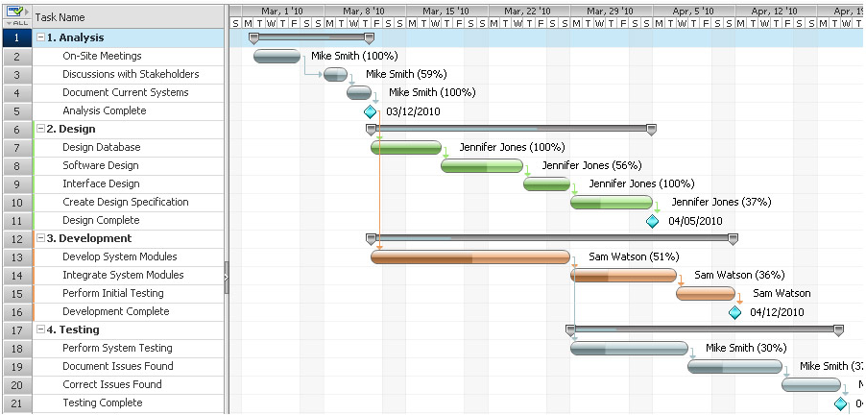Viewport: 866px width, 415px height.
Task: Select the Testing Complete task name
Action: tap(103, 403)
